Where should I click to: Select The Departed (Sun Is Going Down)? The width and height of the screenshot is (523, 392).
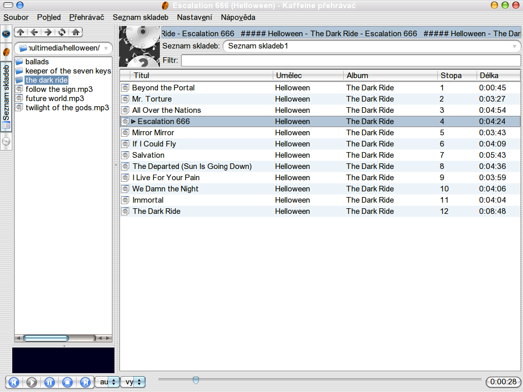pyautogui.click(x=320, y=166)
